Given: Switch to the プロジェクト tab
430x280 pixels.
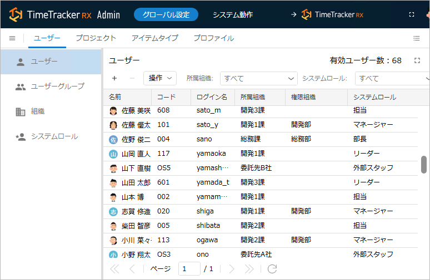Looking at the screenshot, I should click(96, 38).
